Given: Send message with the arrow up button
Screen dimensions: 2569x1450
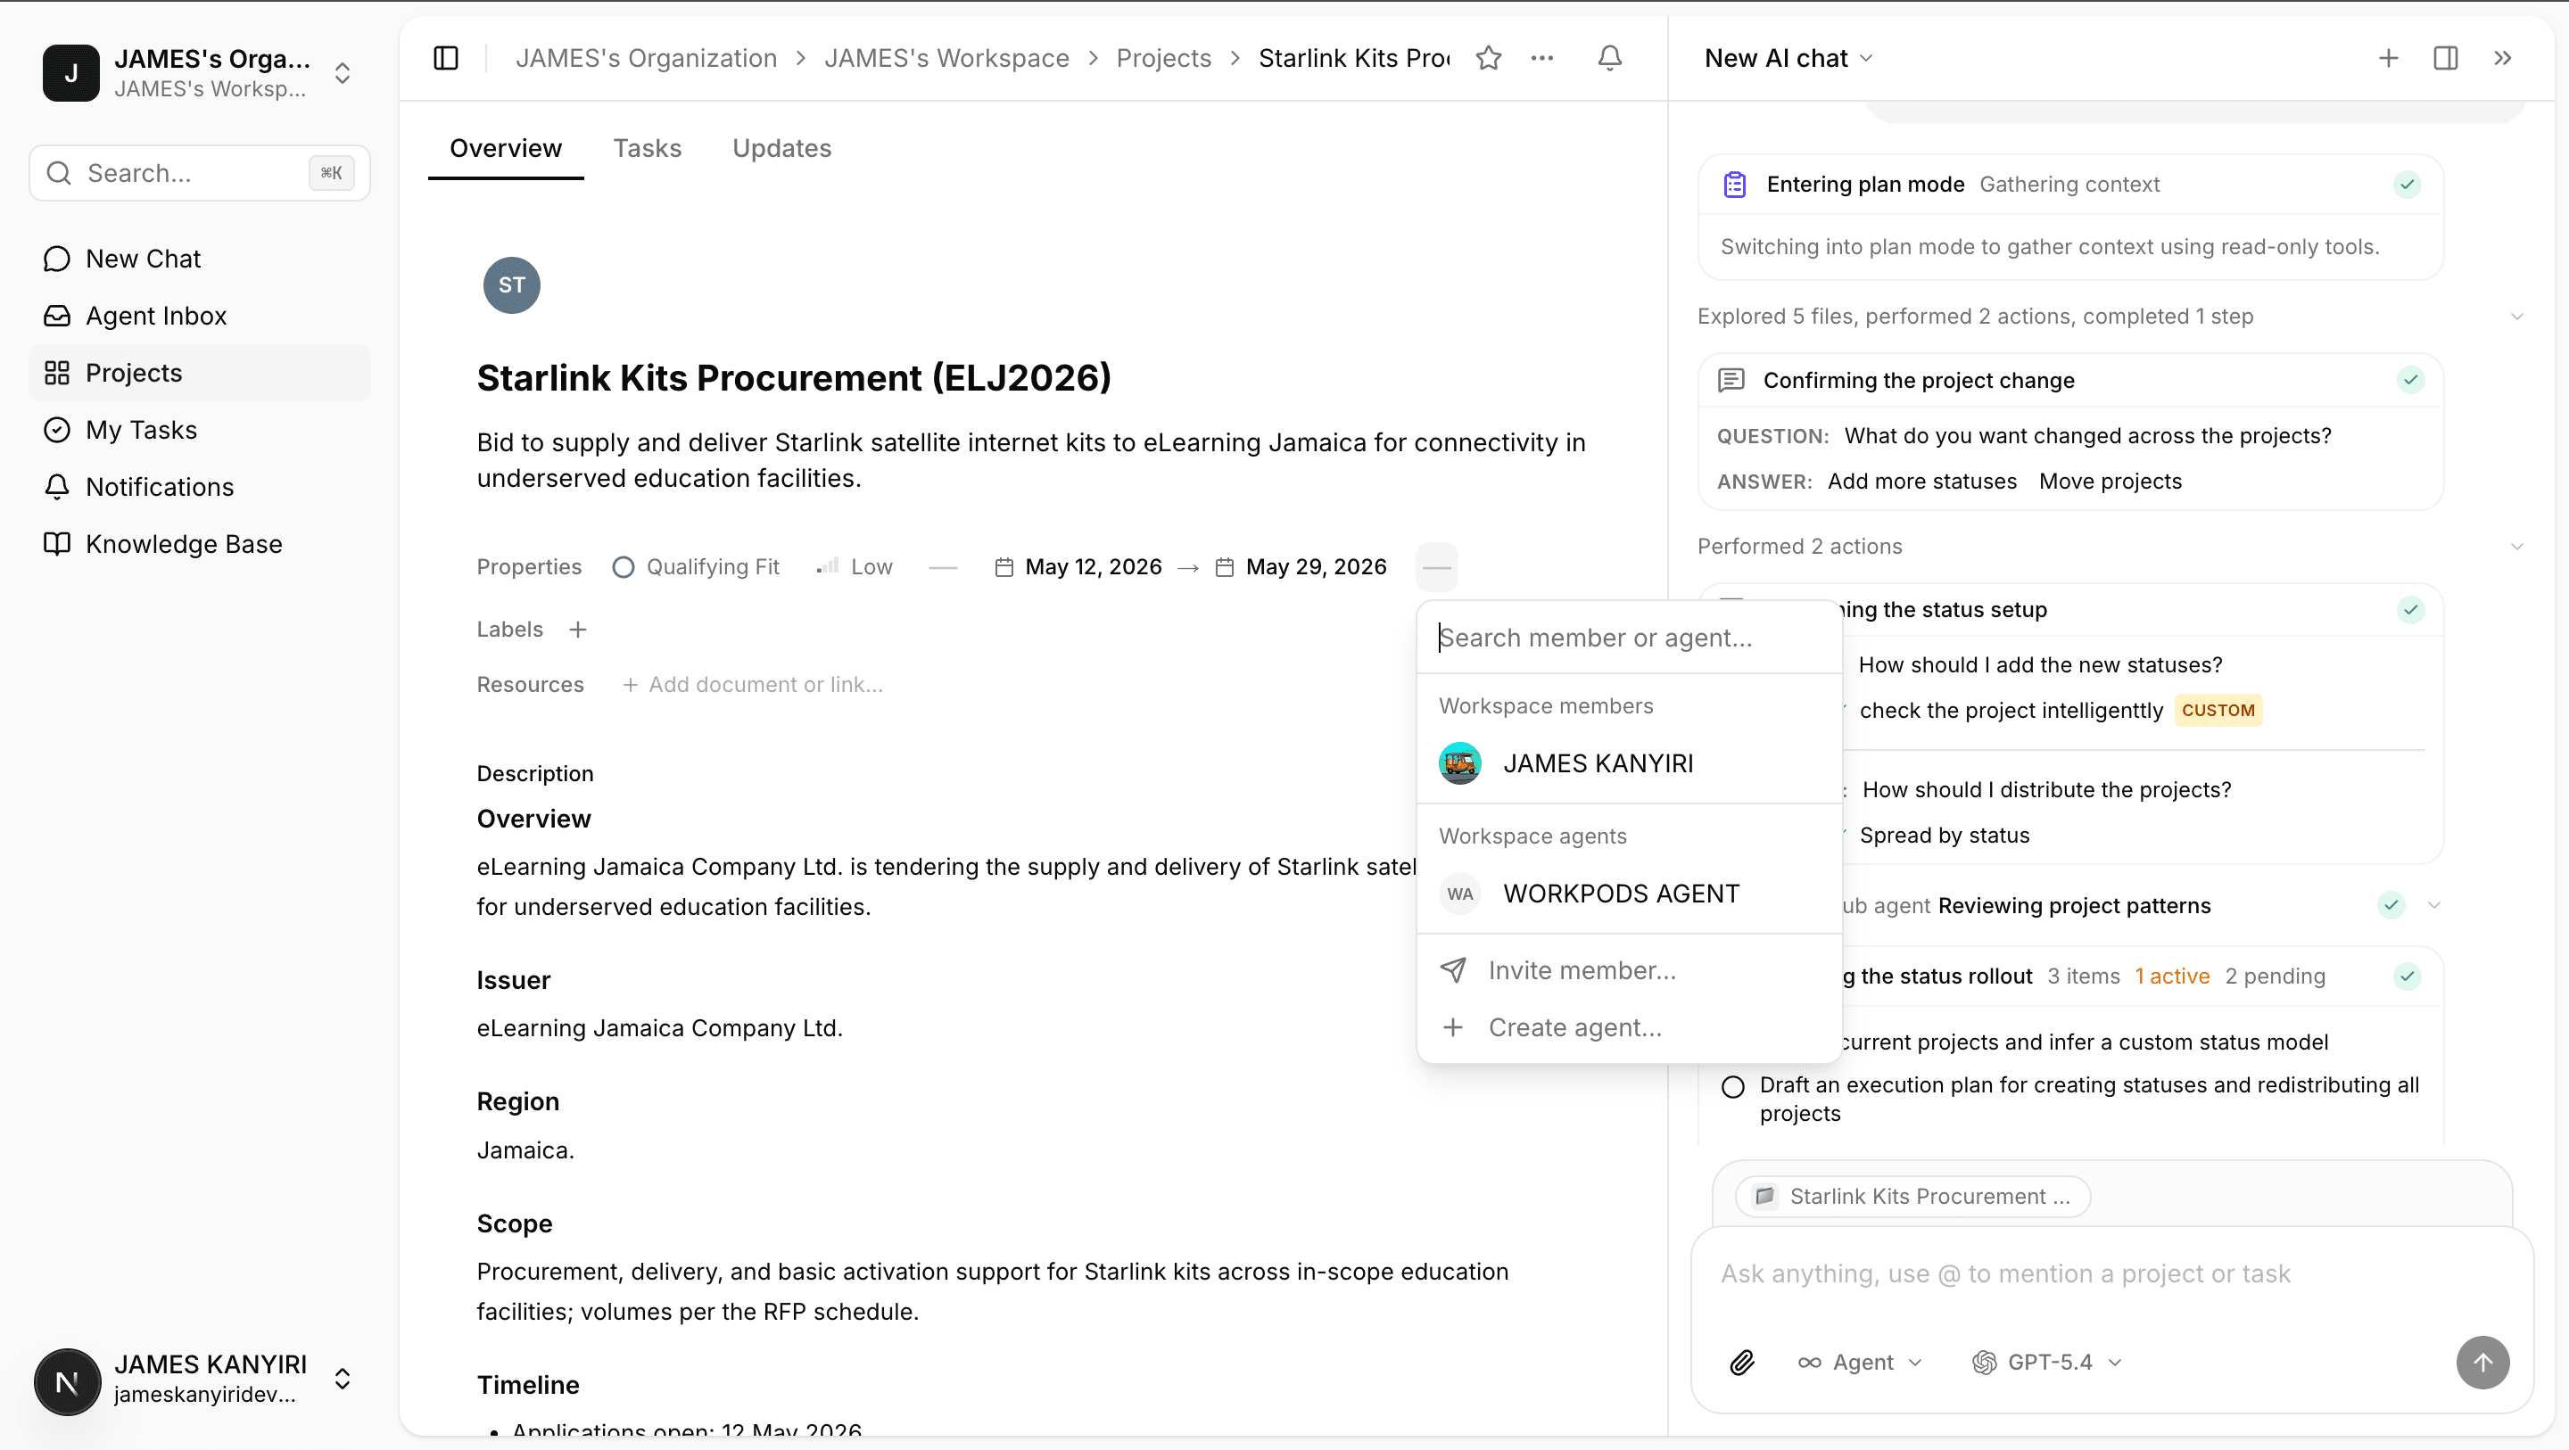Looking at the screenshot, I should point(2482,1363).
